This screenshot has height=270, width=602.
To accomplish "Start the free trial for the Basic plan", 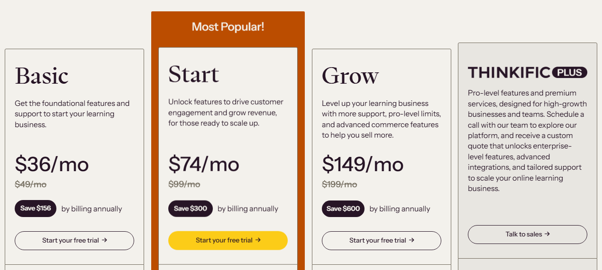I will coord(74,240).
